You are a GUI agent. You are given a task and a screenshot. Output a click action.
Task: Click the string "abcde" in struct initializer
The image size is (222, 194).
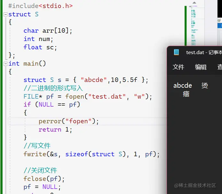pyautogui.click(x=94, y=80)
